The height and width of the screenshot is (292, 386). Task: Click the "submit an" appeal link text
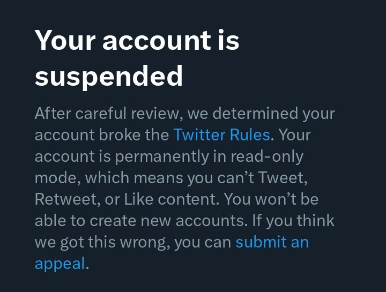click(272, 242)
